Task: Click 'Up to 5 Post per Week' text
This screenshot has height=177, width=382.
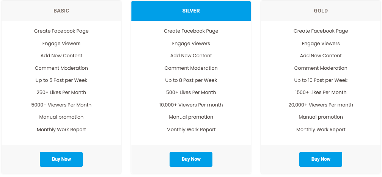Action: click(x=61, y=80)
